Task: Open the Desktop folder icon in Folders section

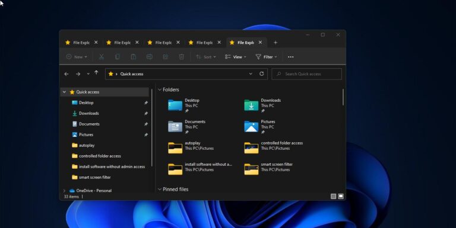Action: 175,105
